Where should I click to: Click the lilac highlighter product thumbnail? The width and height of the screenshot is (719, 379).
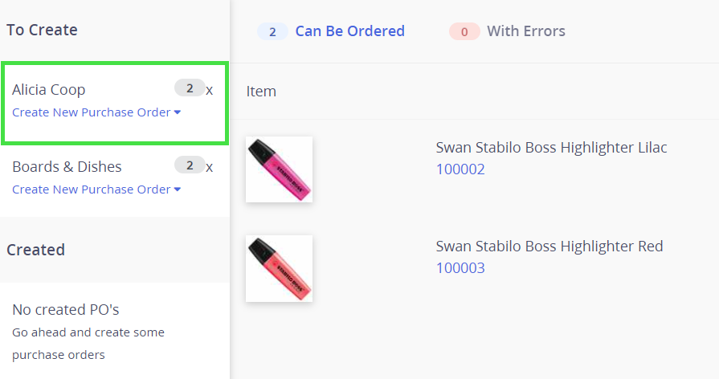(279, 169)
